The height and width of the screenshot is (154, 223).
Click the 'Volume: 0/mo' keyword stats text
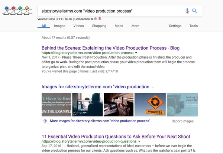click(46, 19)
